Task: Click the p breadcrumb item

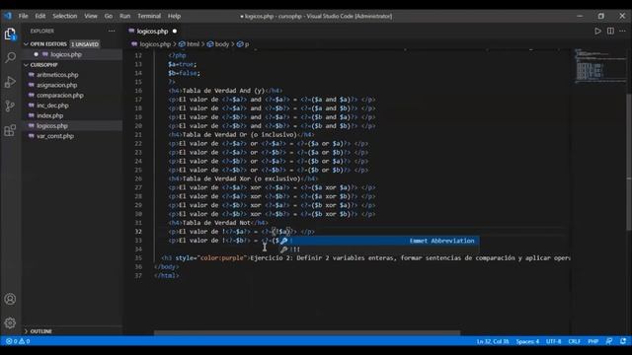Action: [x=244, y=44]
